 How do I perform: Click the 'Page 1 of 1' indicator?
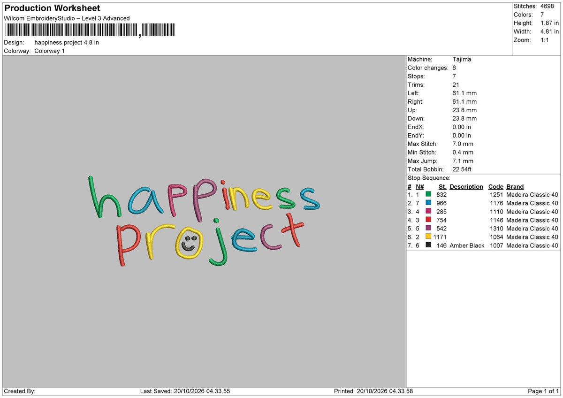[x=543, y=391]
